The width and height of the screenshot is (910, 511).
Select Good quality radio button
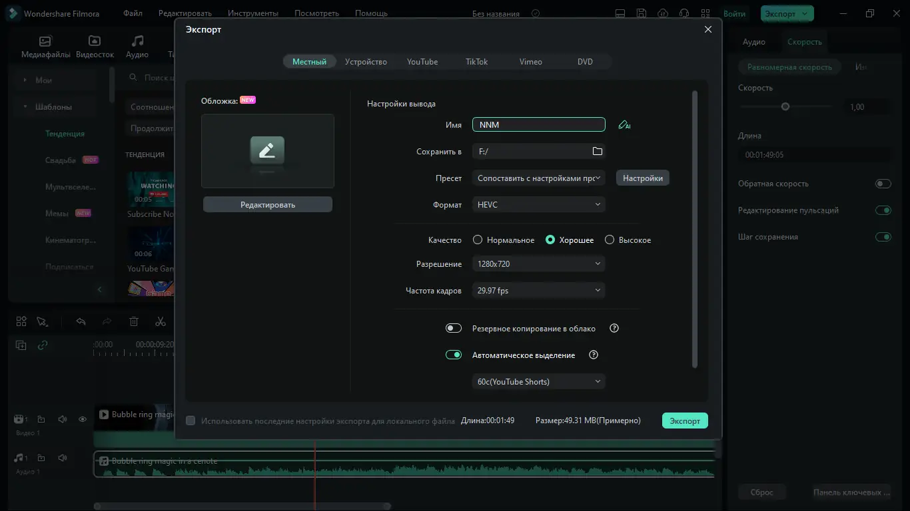pyautogui.click(x=550, y=240)
